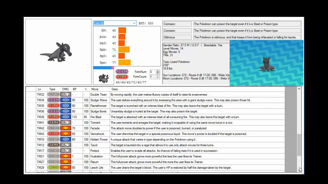Click the Spe stat bar
Viewport: 328px width, 184px height.
coord(125,62)
